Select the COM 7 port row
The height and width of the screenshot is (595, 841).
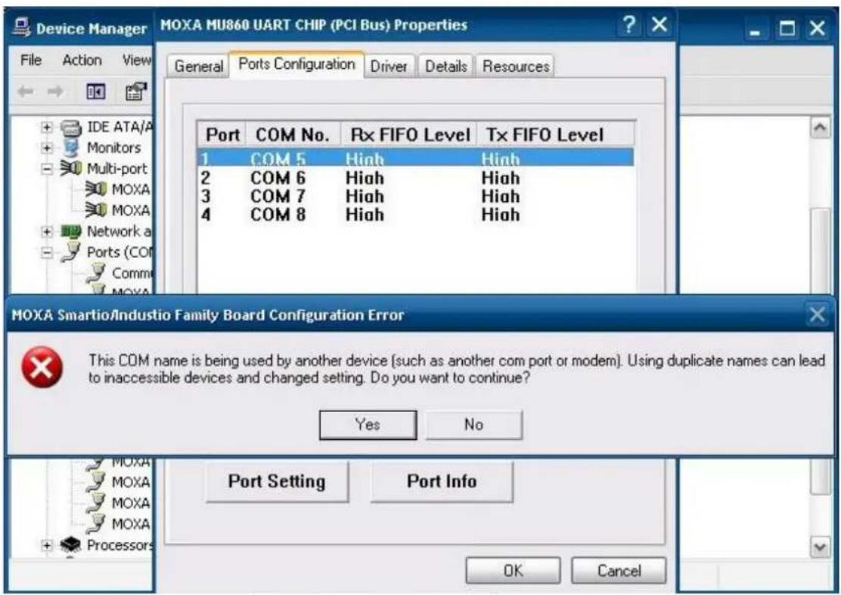416,196
